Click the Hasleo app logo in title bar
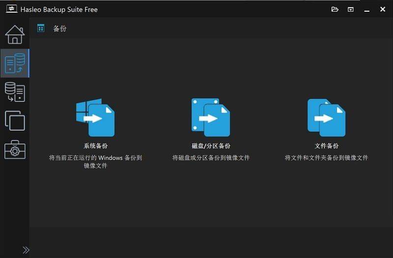This screenshot has width=393, height=258. pos(11,9)
